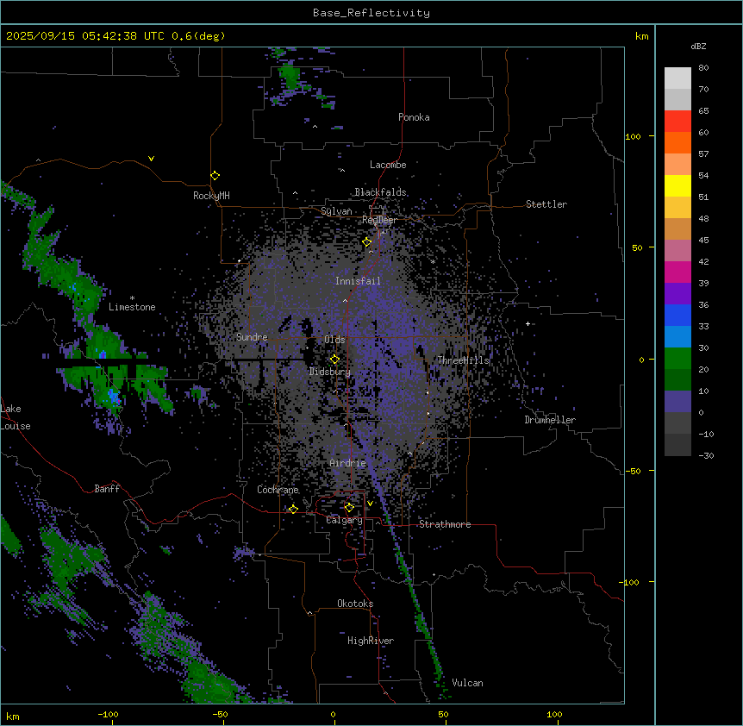Click the Sylvan city label
Image resolution: width=743 pixels, height=726 pixels.
click(336, 211)
